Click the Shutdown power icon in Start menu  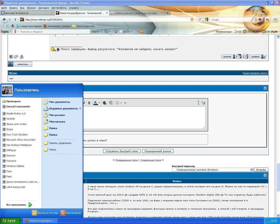pyautogui.click(x=63, y=213)
